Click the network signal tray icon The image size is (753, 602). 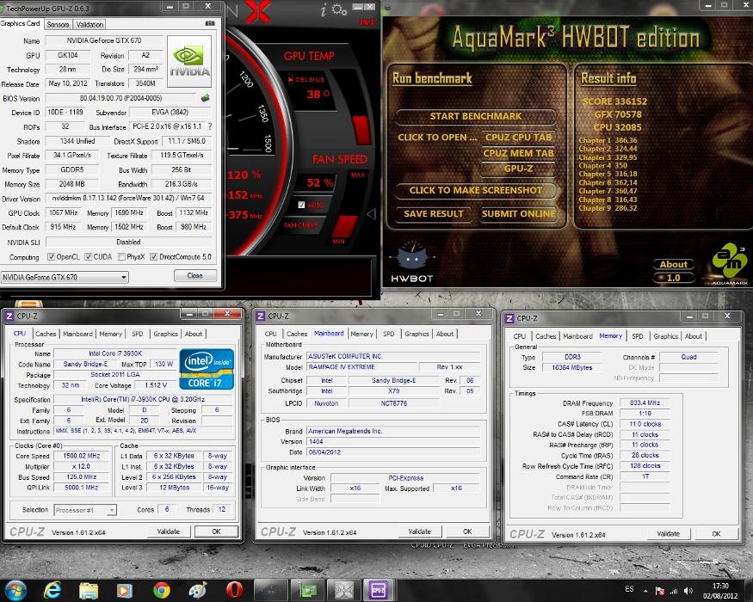pos(674,591)
